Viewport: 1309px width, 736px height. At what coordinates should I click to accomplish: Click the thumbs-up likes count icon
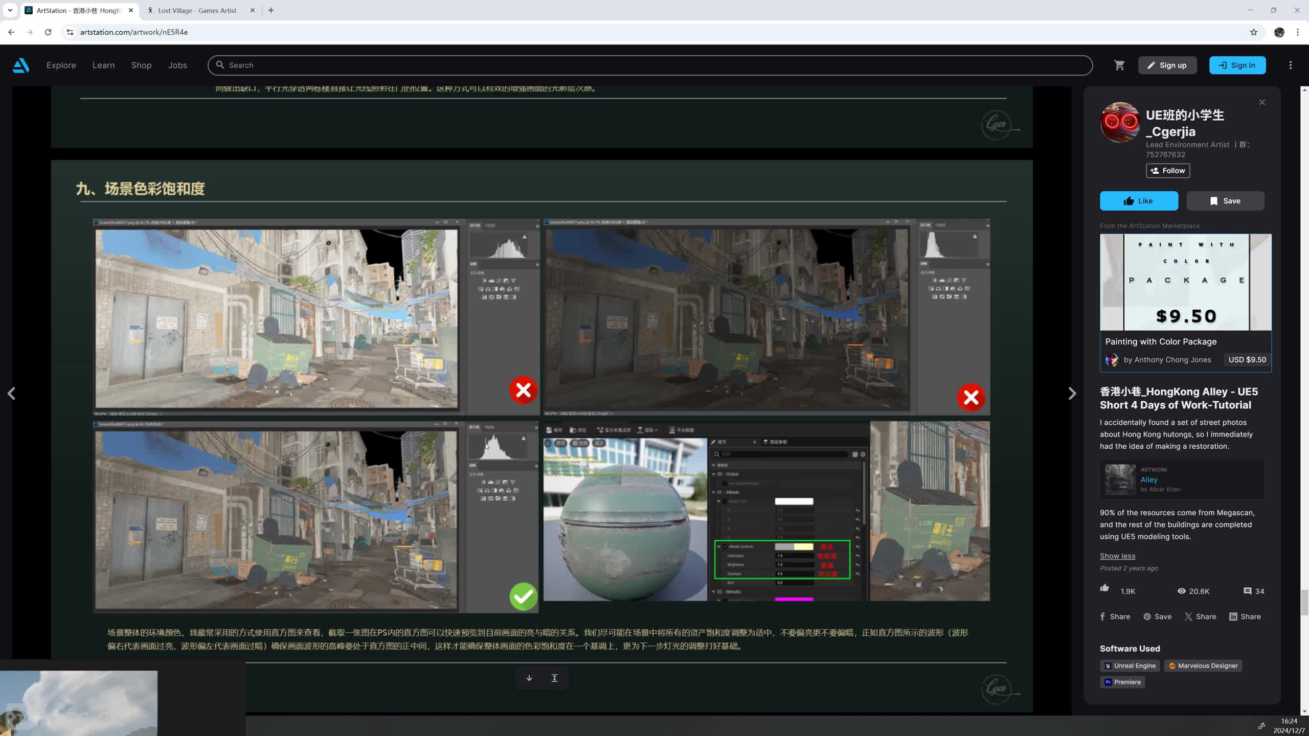(x=1104, y=588)
